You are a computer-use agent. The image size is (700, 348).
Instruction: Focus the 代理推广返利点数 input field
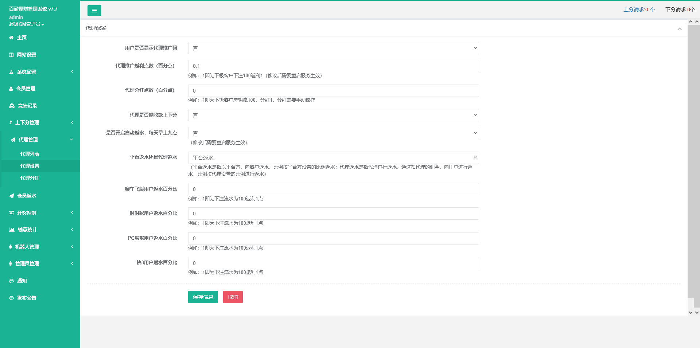(x=333, y=66)
